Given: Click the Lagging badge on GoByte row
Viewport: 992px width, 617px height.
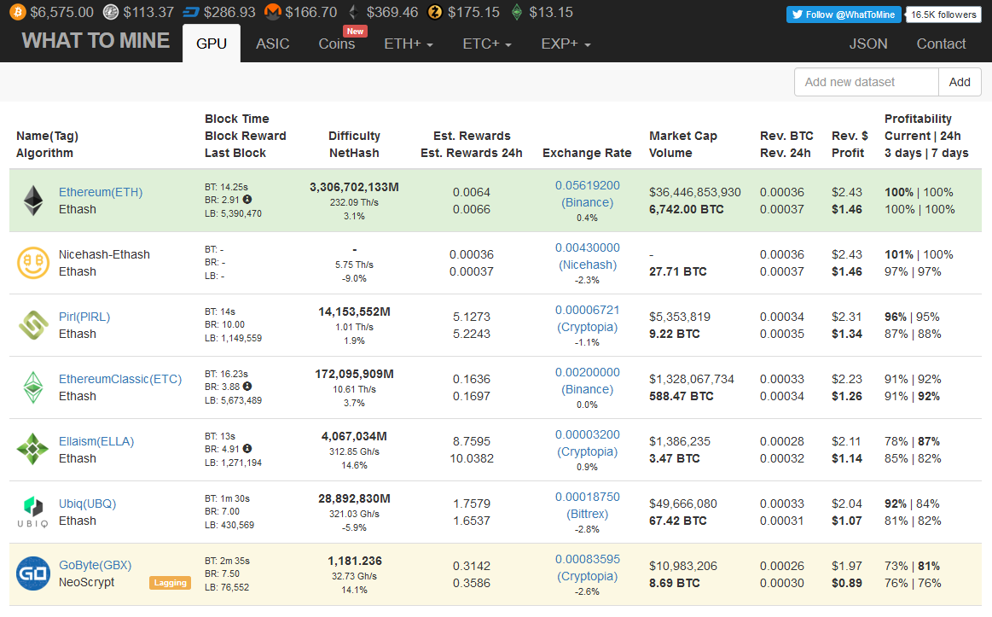Looking at the screenshot, I should (171, 583).
